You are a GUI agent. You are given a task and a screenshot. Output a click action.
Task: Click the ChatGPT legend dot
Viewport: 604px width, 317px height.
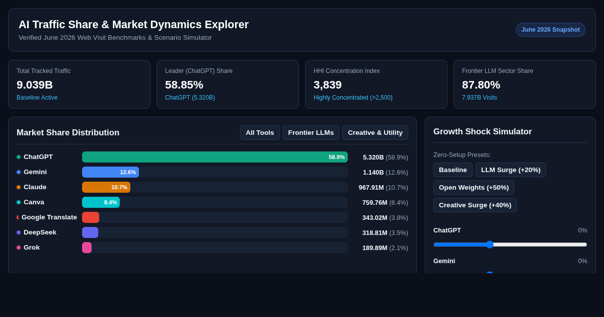click(19, 157)
